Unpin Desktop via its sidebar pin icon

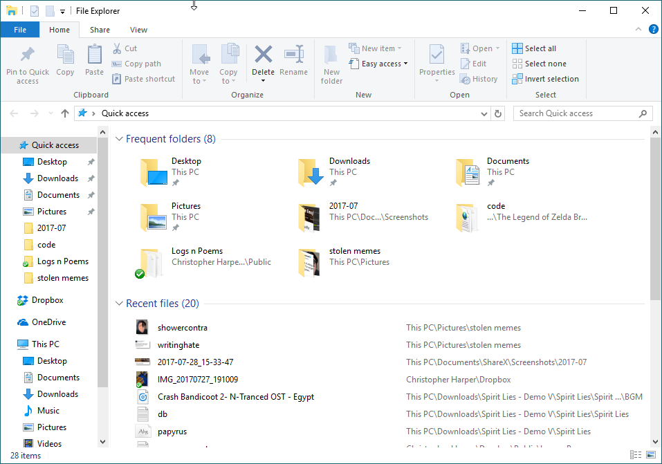[x=91, y=162]
